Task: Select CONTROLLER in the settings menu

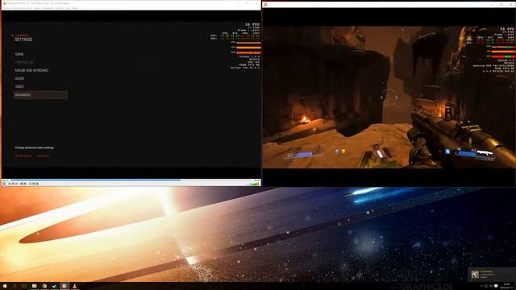Action: click(x=24, y=62)
